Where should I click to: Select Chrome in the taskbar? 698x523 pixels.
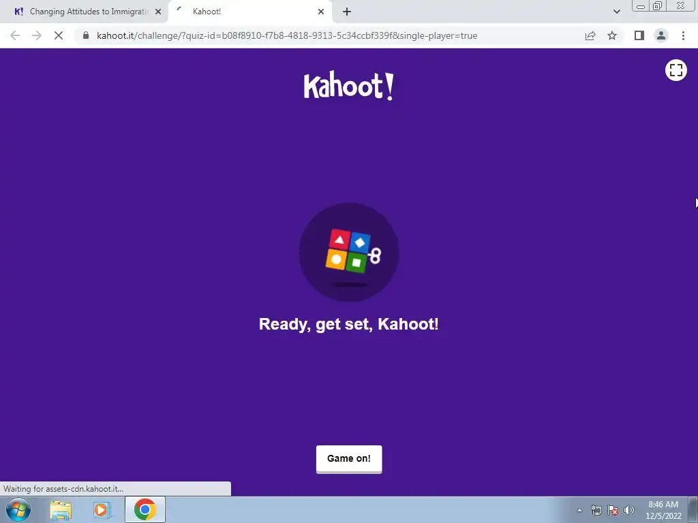145,509
